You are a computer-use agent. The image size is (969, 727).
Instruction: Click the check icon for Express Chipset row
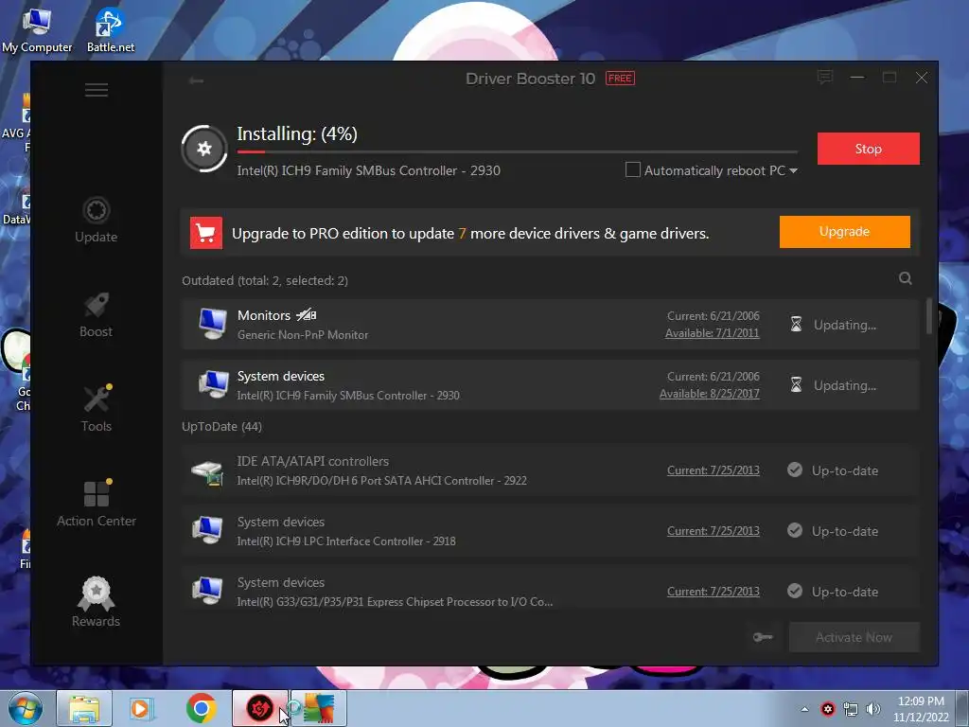tap(795, 591)
